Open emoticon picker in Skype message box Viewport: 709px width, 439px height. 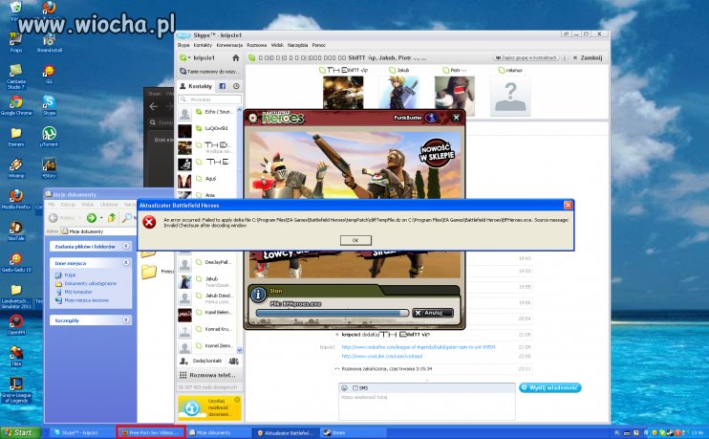click(x=345, y=388)
